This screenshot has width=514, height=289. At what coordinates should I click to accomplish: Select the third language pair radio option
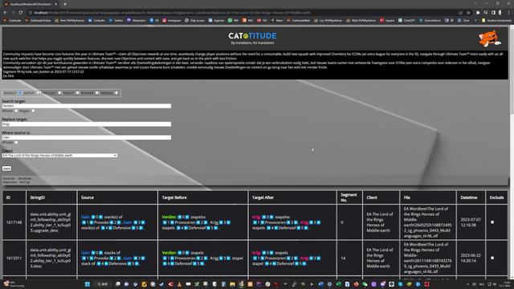tap(59, 93)
